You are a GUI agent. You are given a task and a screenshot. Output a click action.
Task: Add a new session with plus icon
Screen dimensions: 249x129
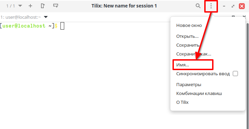coord(30,6)
